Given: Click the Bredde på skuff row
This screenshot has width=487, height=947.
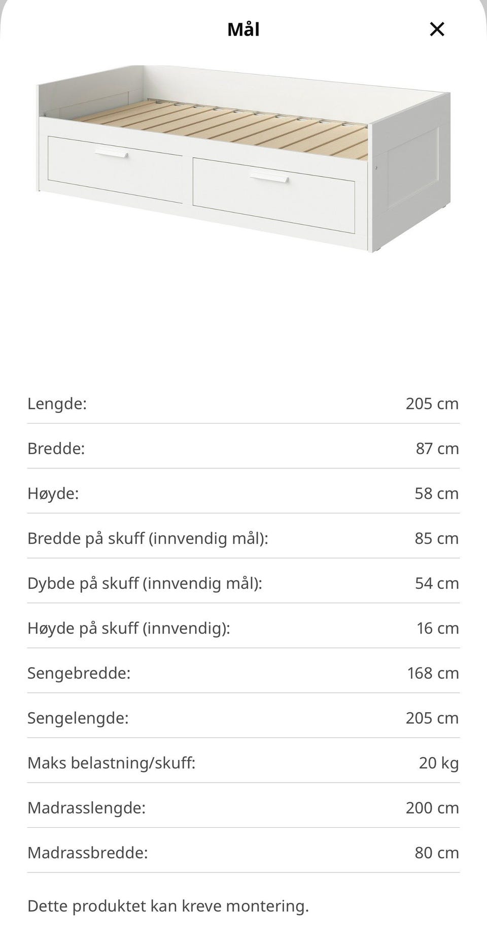Looking at the screenshot, I should tap(243, 538).
